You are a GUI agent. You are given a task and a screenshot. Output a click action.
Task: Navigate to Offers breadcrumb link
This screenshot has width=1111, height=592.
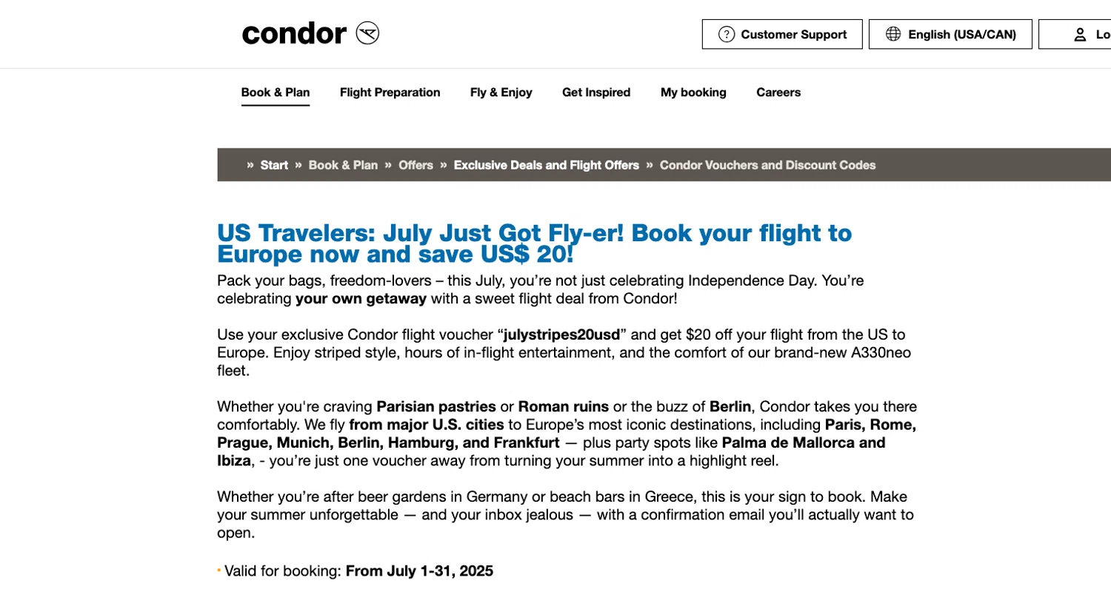[416, 165]
